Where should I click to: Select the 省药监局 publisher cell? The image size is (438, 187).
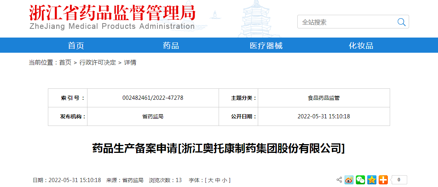click(x=153, y=116)
